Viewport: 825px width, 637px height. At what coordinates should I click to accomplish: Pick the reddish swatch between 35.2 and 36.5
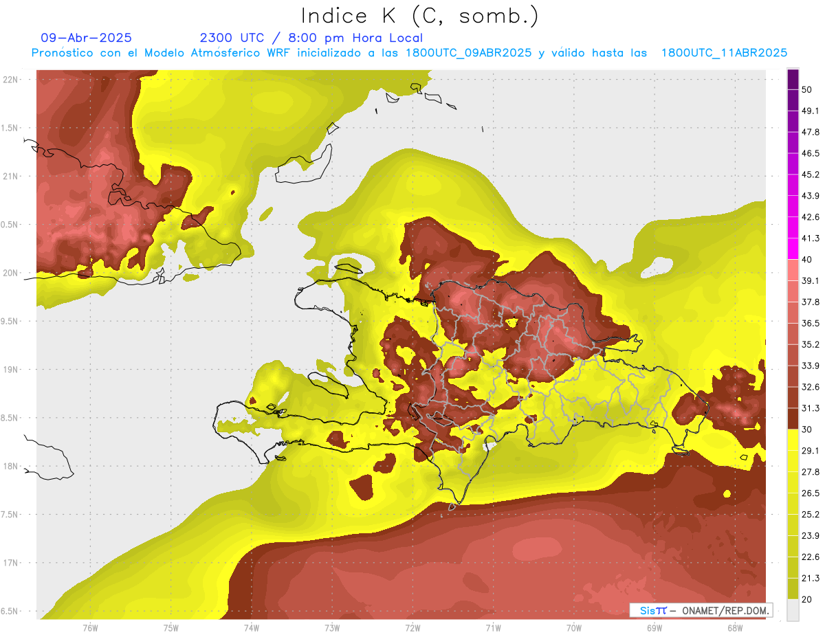click(793, 334)
